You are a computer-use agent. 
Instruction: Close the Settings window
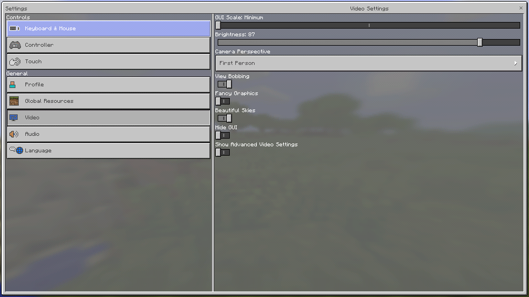pyautogui.click(x=521, y=8)
